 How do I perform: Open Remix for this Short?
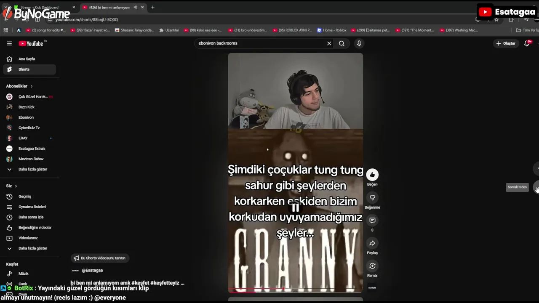(x=372, y=266)
